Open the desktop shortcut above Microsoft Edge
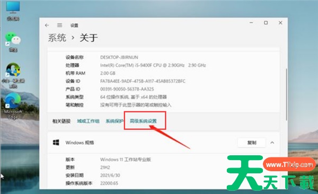The image size is (318, 194). click(x=13, y=75)
